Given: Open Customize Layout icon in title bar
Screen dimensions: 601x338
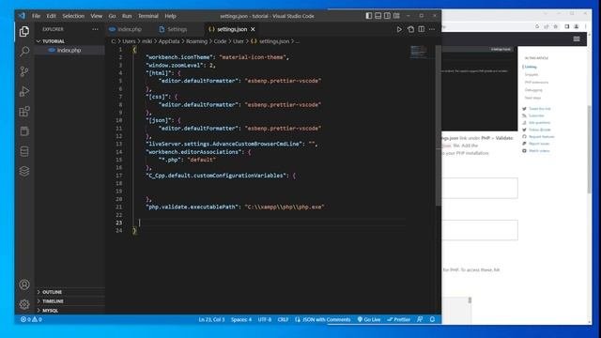Looking at the screenshot, I should pos(396,16).
